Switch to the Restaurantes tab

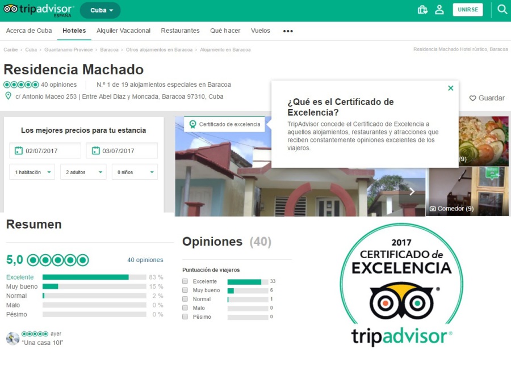(180, 31)
